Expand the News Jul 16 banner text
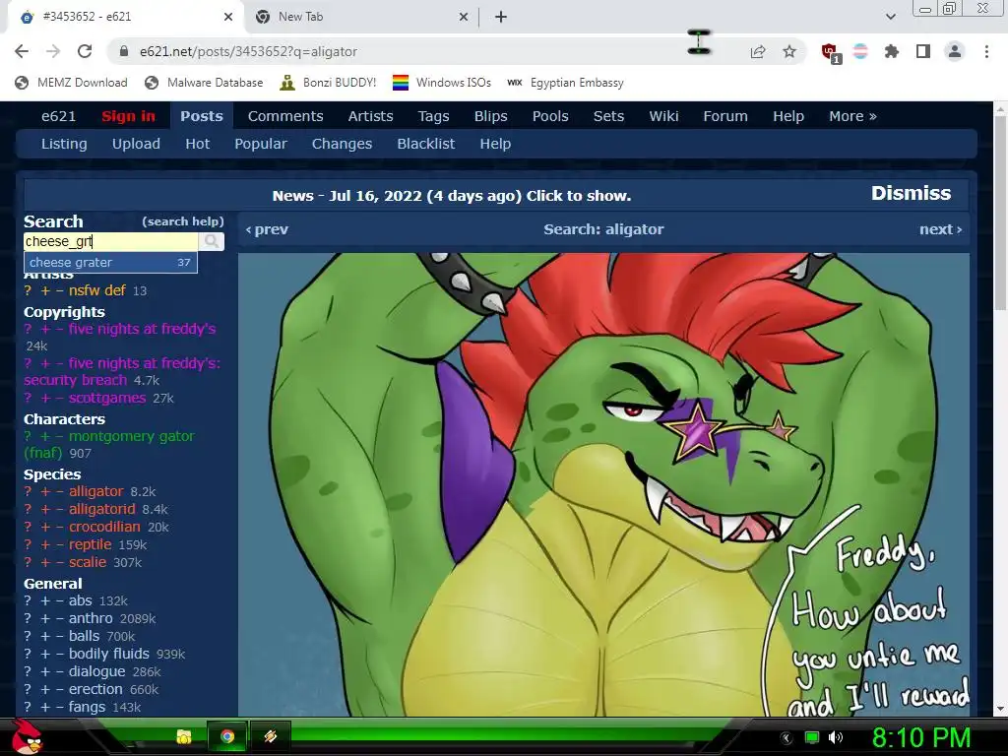Viewport: 1008px width, 756px height. [x=451, y=196]
